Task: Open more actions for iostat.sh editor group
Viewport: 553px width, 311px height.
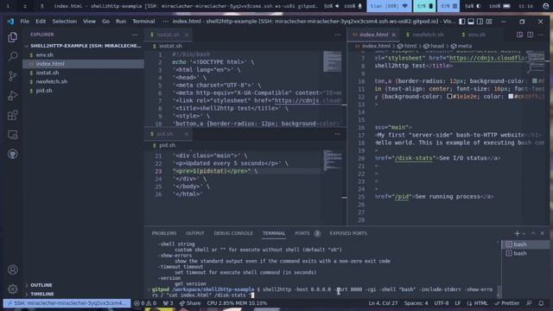Action: [338, 35]
